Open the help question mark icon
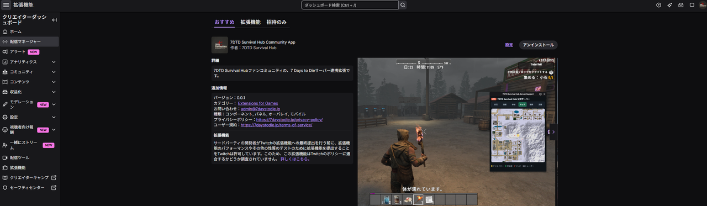 pyautogui.click(x=658, y=5)
